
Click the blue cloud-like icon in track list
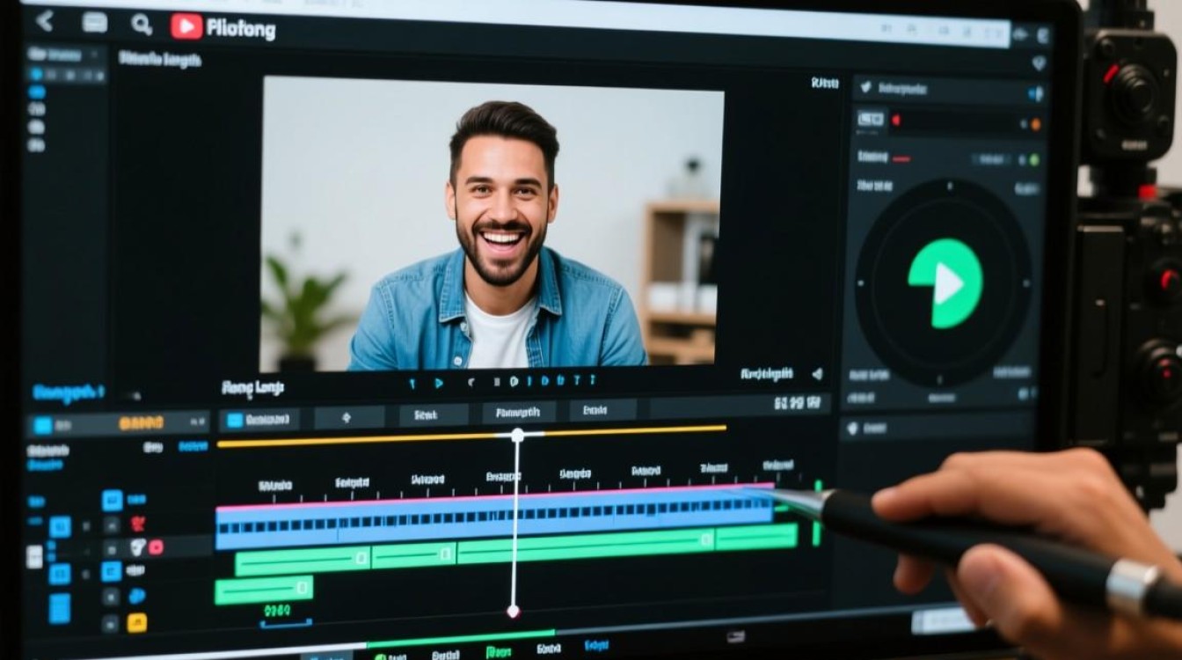136,596
